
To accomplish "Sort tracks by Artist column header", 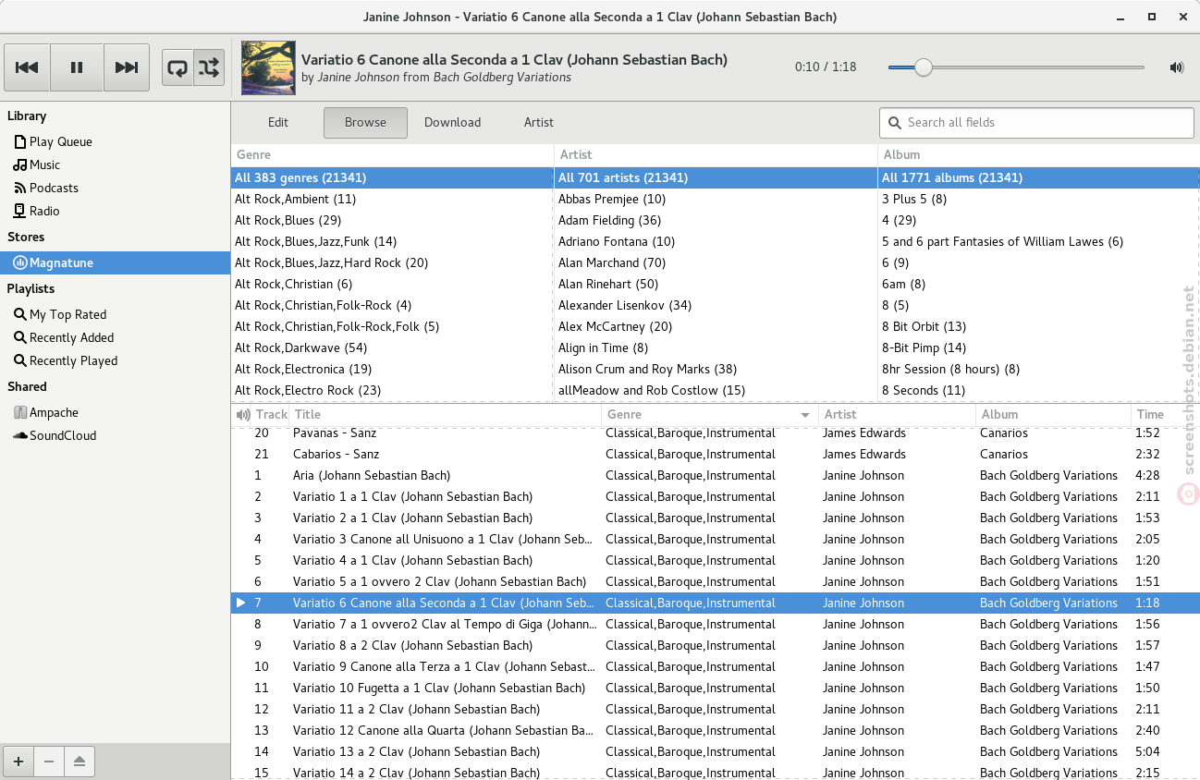I will point(897,415).
